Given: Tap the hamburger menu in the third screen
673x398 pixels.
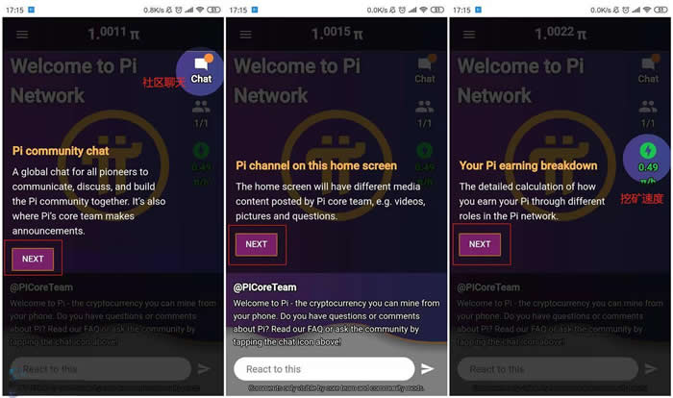Looking at the screenshot, I should pyautogui.click(x=469, y=35).
